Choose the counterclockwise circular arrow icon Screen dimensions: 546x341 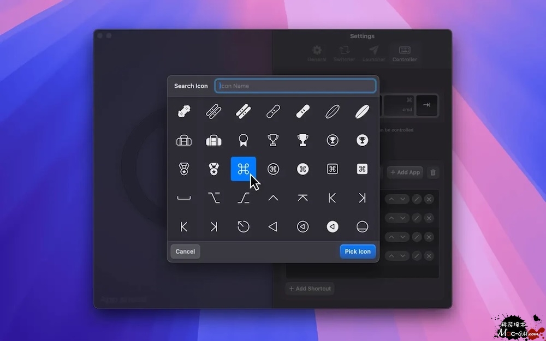(x=244, y=227)
